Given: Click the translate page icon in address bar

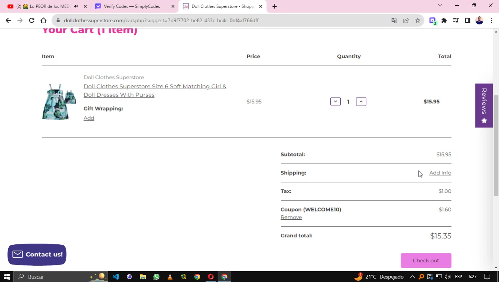Looking at the screenshot, I should point(394,20).
